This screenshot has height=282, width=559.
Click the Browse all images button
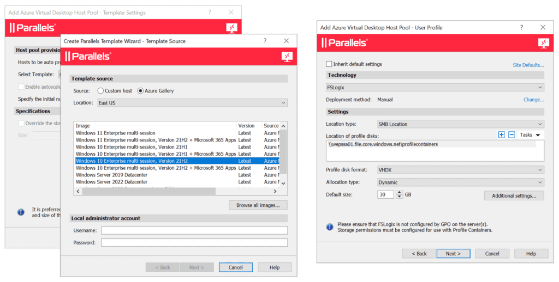coord(258,205)
